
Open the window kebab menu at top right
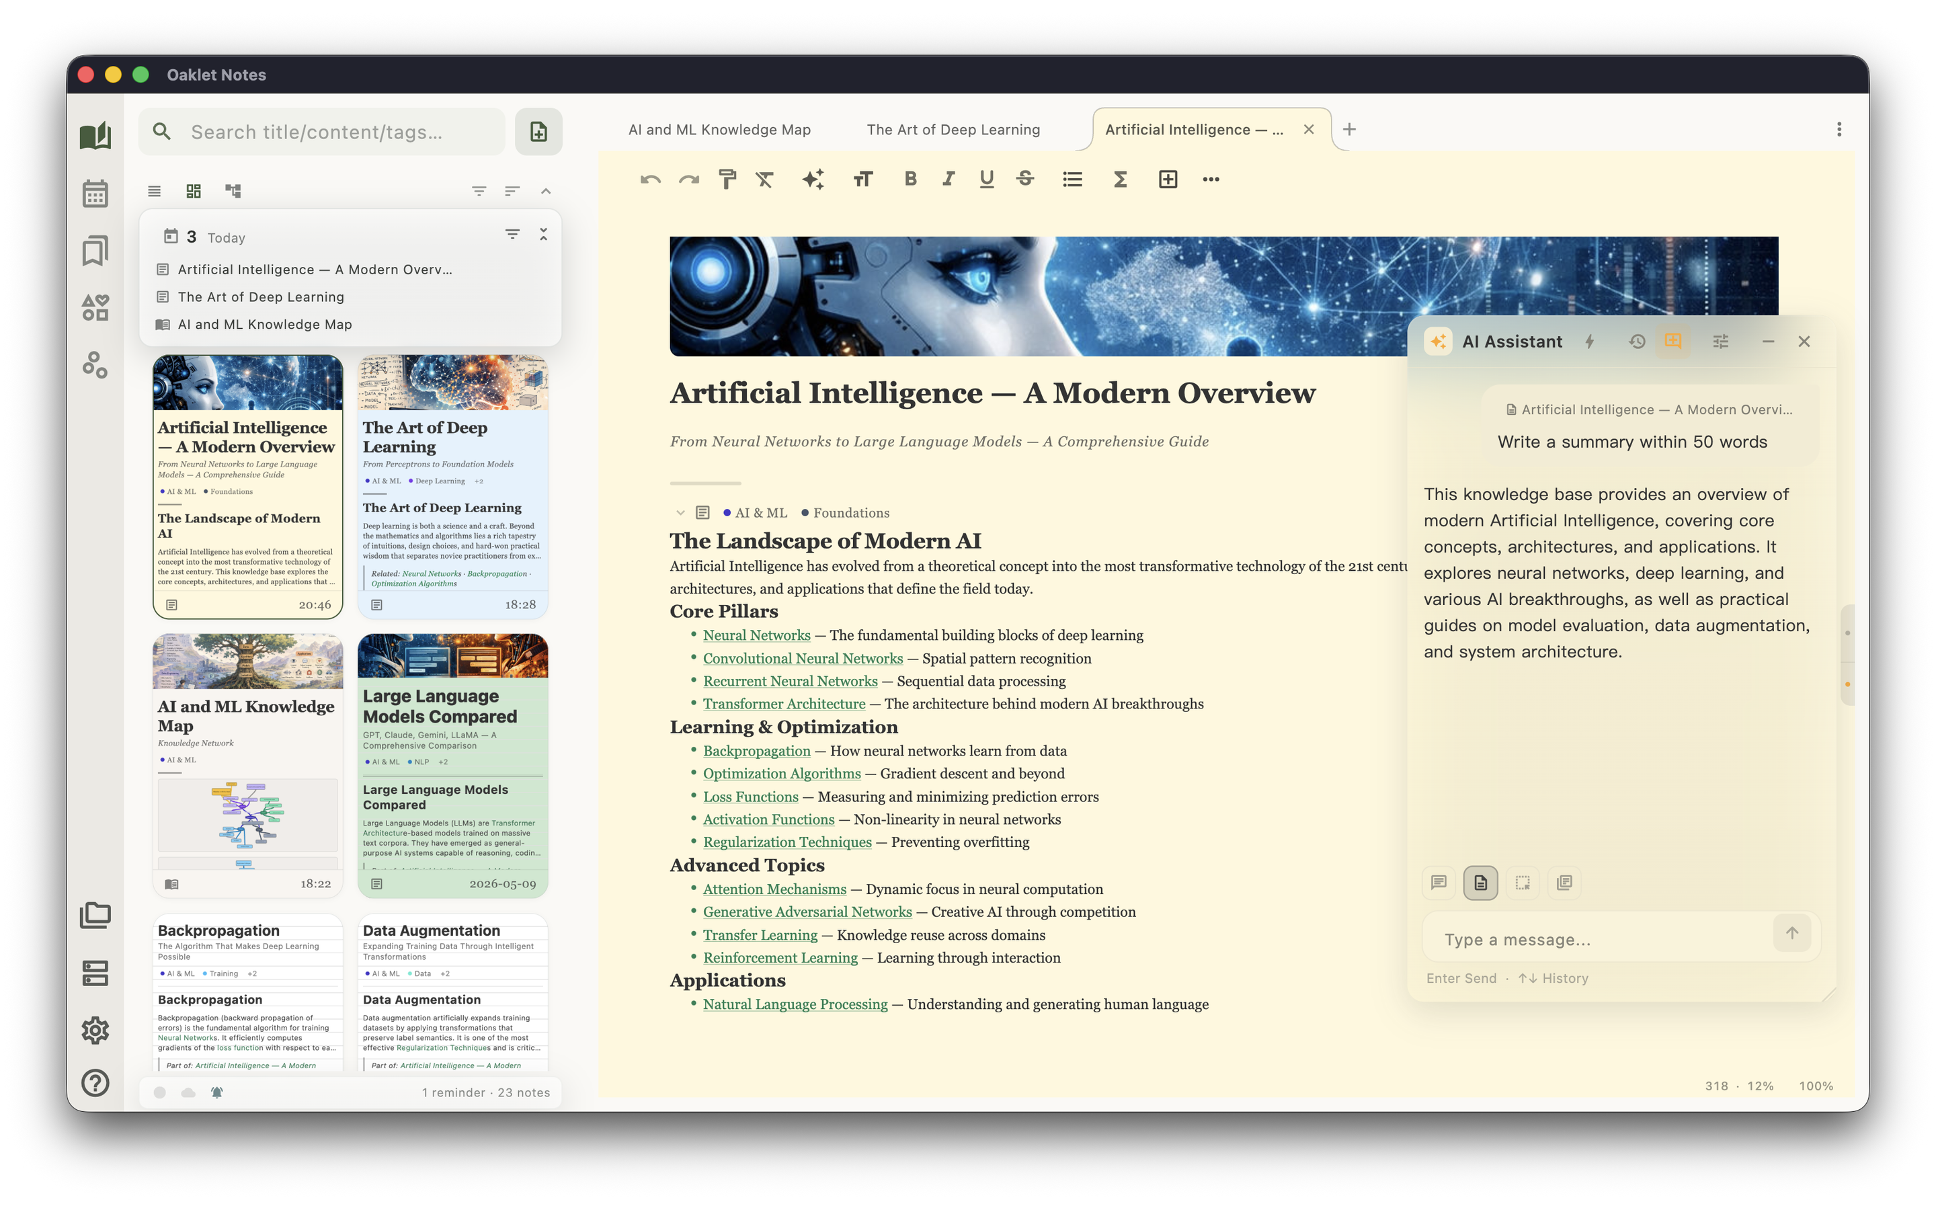click(x=1839, y=129)
